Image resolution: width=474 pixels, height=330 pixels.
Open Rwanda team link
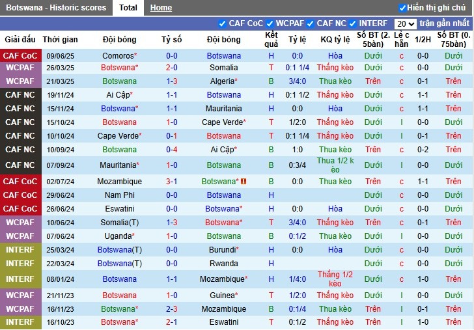[224, 263]
